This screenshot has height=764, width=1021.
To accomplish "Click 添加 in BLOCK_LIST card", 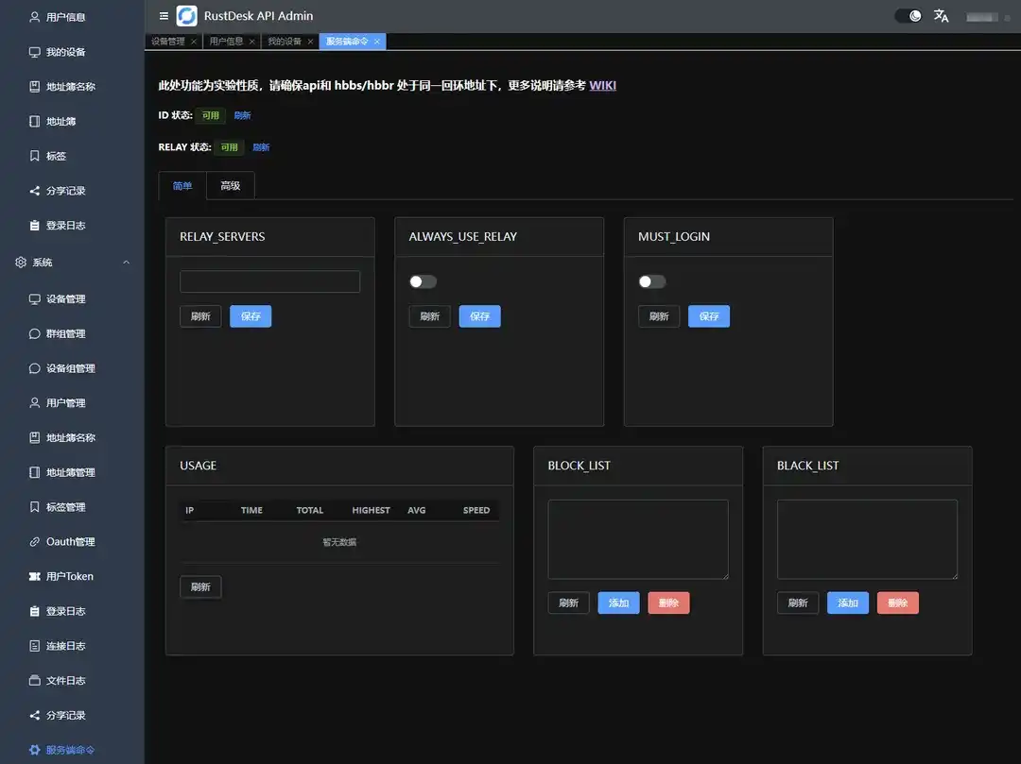I will tap(618, 603).
